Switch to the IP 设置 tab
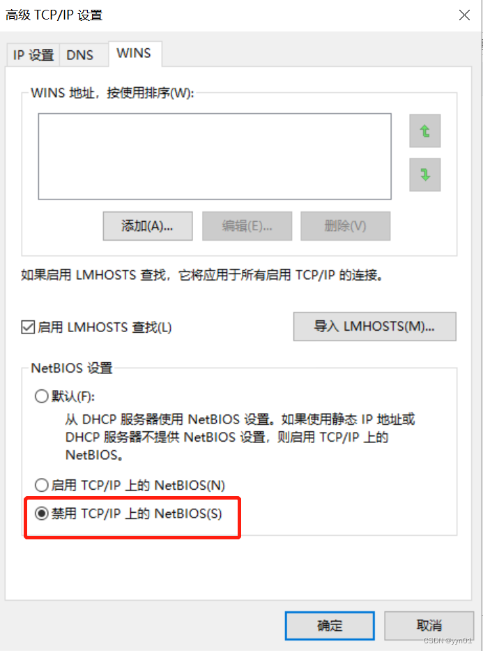 33,55
